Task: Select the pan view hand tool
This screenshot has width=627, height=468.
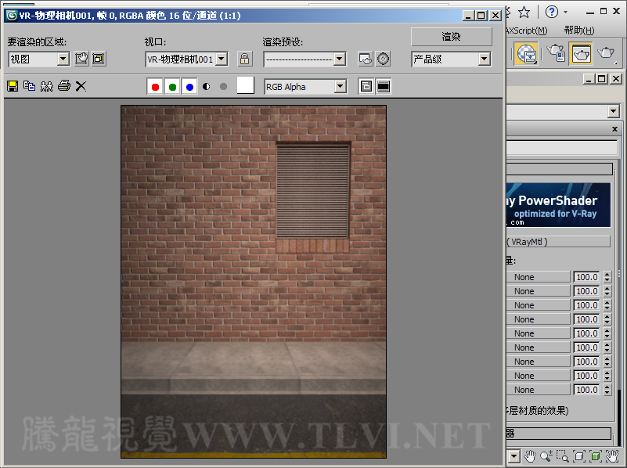Action: [x=530, y=455]
